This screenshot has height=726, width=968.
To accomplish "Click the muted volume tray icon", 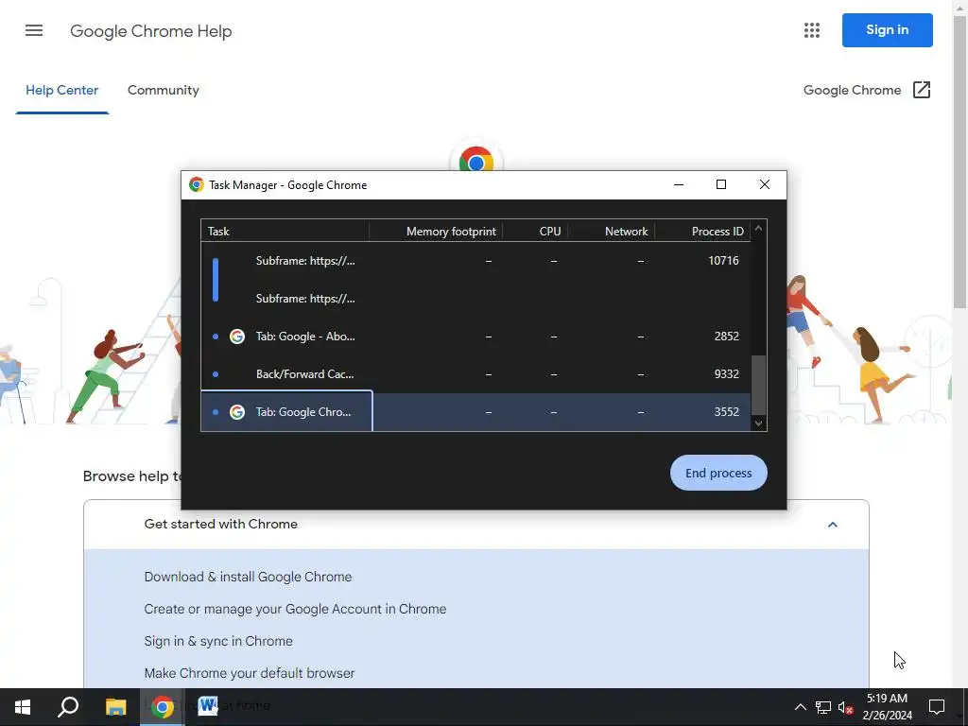I will click(x=846, y=707).
